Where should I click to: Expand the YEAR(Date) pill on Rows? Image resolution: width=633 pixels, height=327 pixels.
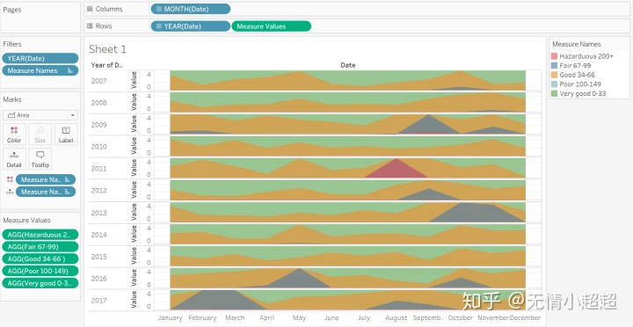[158, 26]
